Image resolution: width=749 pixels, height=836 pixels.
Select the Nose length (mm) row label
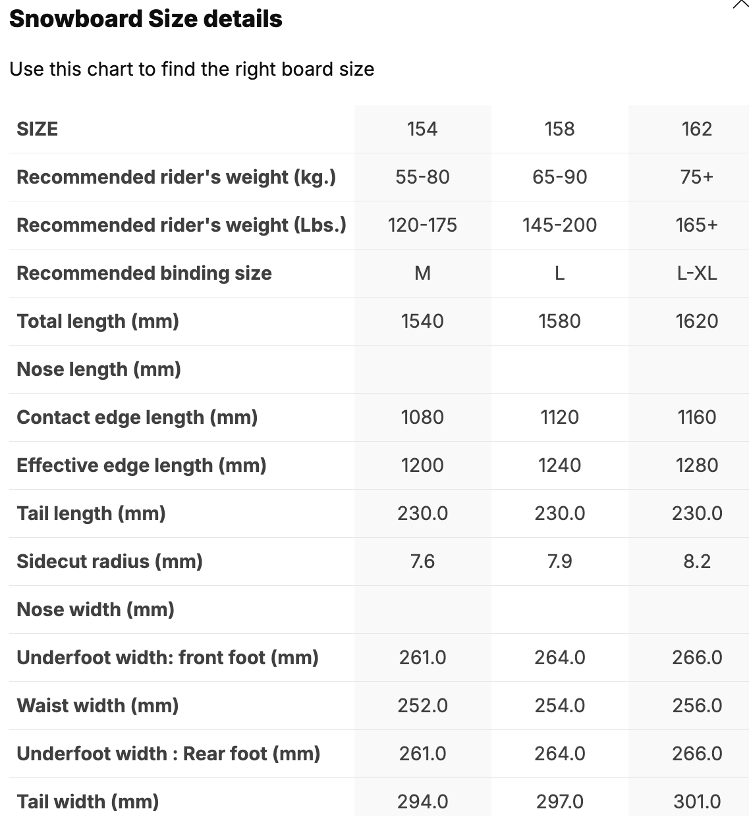click(x=99, y=369)
